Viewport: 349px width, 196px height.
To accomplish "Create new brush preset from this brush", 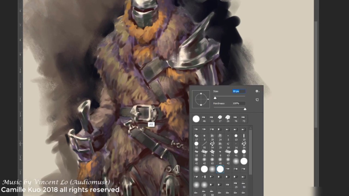I will (257, 100).
